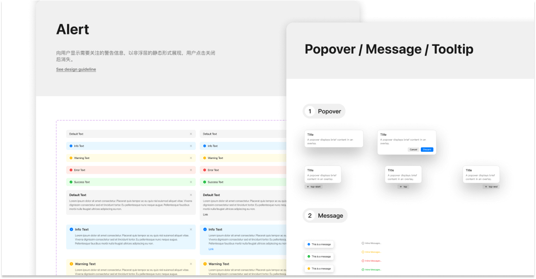Select the green success icon message toast
This screenshot has height=279, width=536.
pyautogui.click(x=319, y=257)
